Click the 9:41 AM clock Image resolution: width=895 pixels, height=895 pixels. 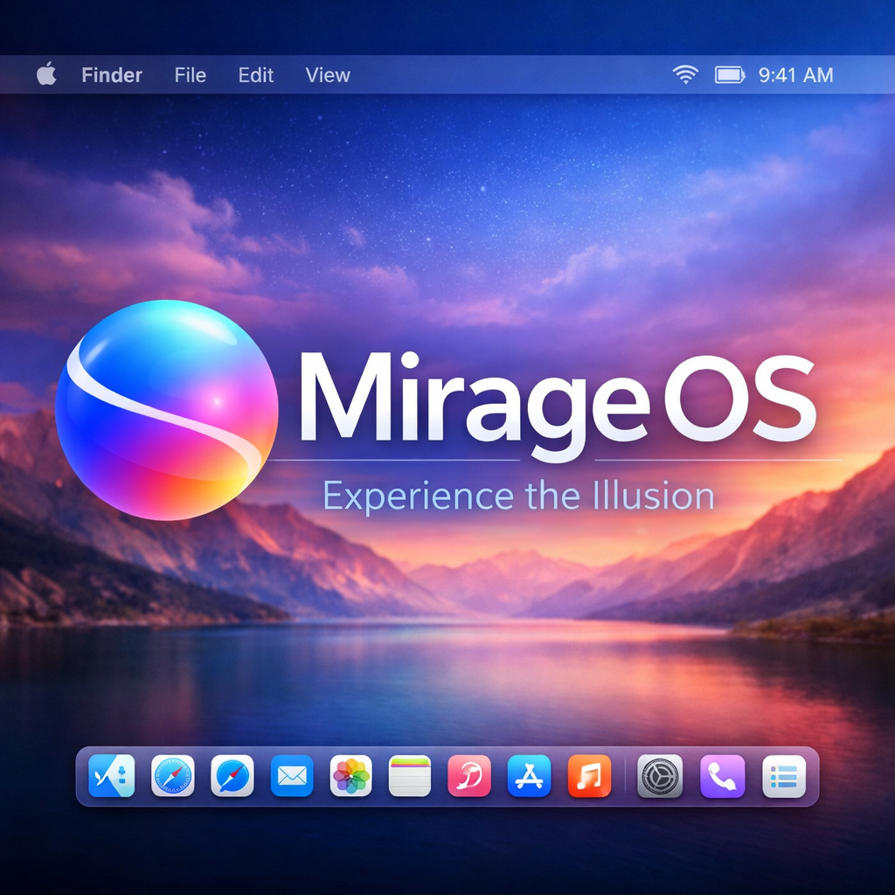[795, 75]
